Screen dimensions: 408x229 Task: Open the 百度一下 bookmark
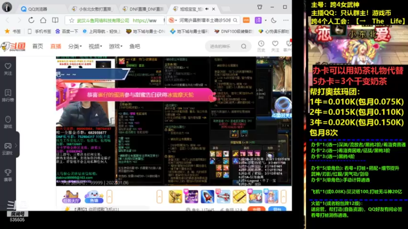click(x=67, y=32)
